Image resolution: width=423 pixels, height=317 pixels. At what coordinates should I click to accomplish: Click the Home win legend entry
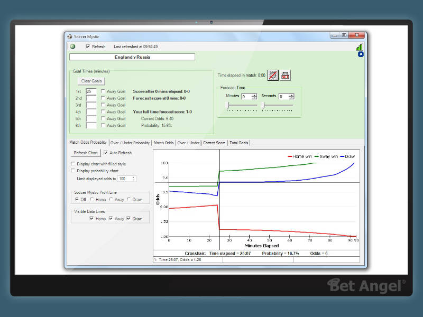(x=300, y=156)
